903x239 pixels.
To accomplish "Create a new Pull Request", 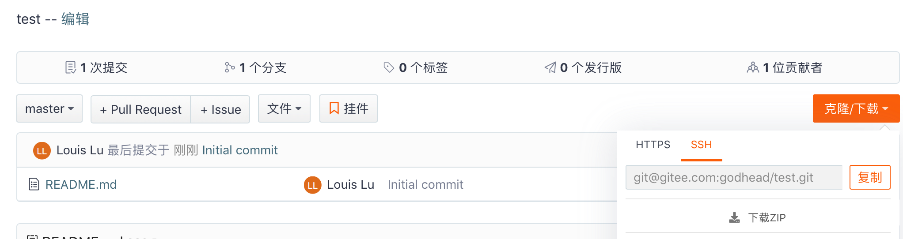I will (140, 109).
